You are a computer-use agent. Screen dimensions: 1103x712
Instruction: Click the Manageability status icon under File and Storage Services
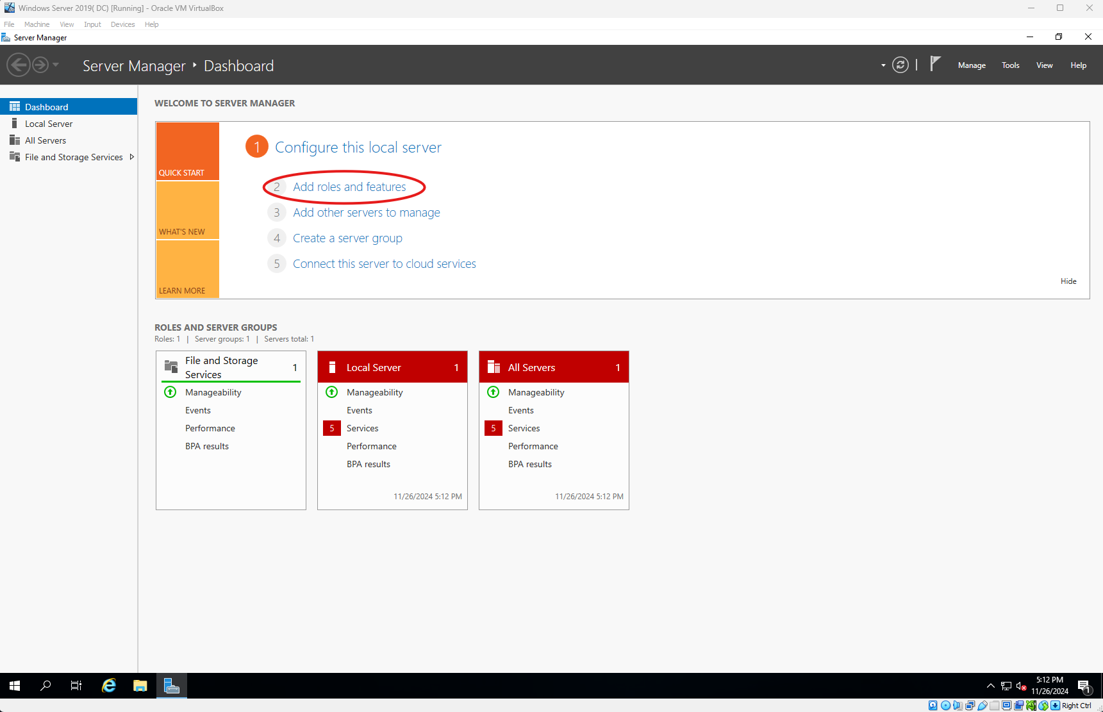pos(170,392)
